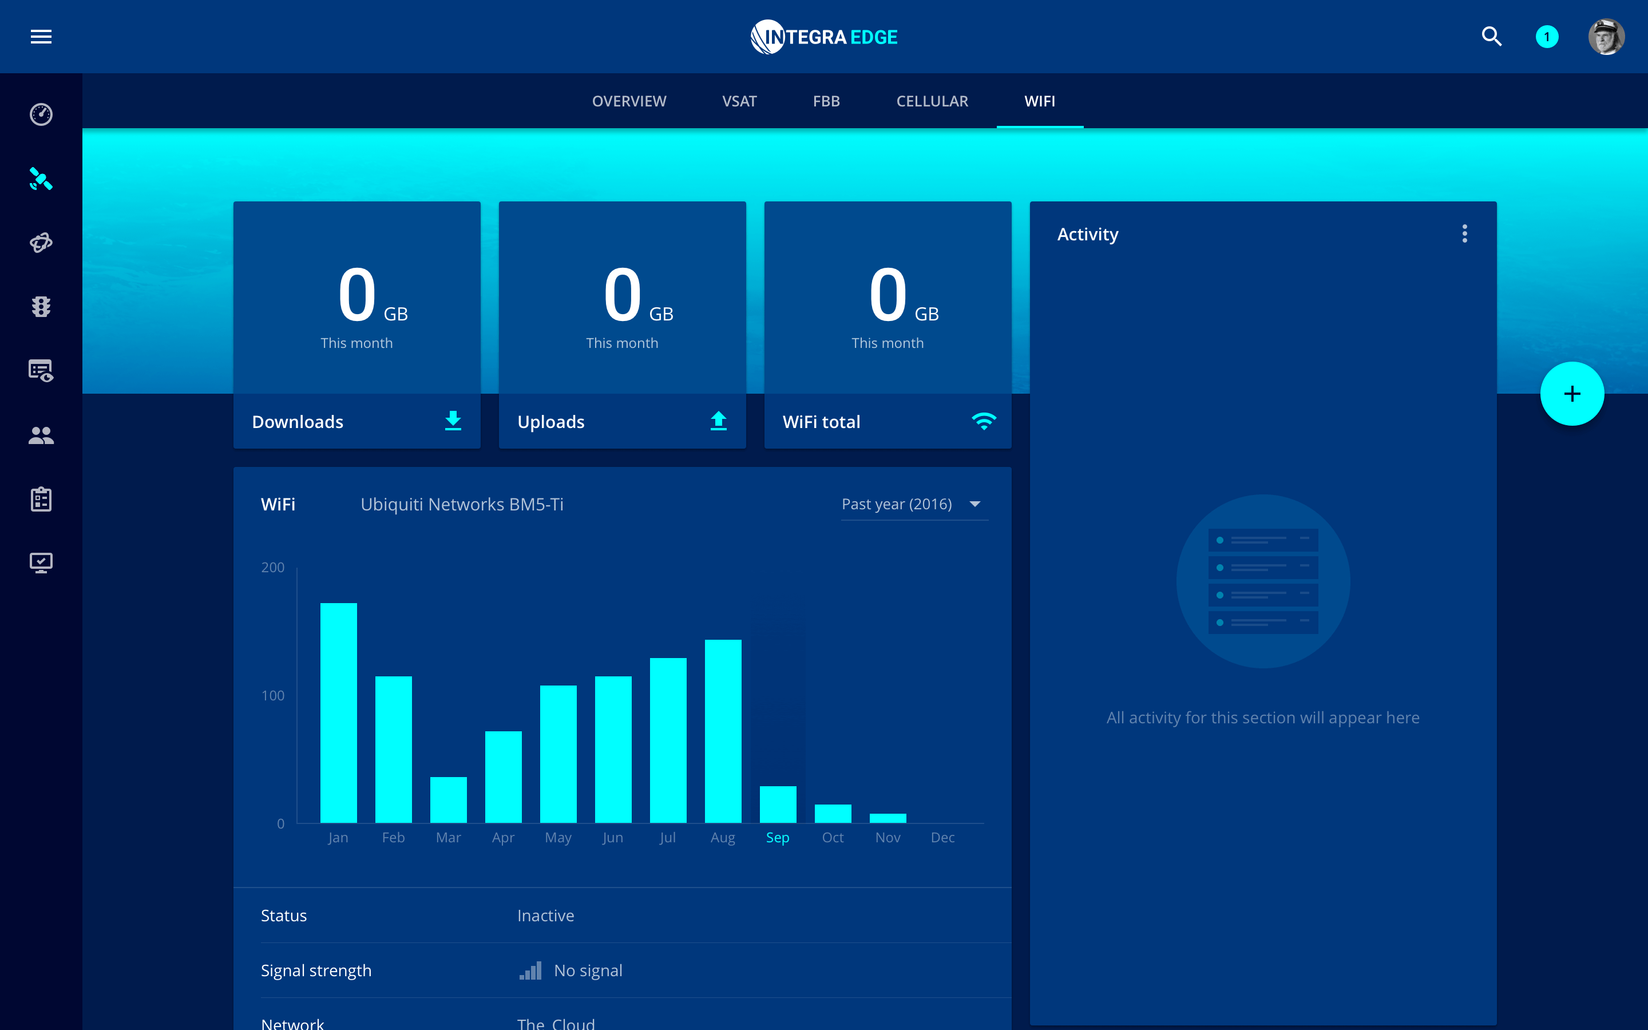
Task: Open the Activity card three-dot menu
Action: click(x=1464, y=235)
